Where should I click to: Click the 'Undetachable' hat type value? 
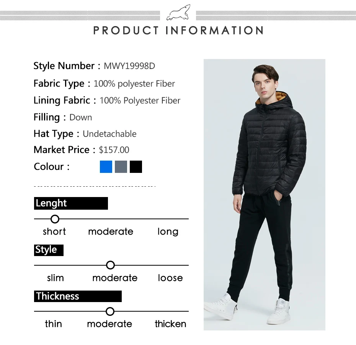coord(109,134)
